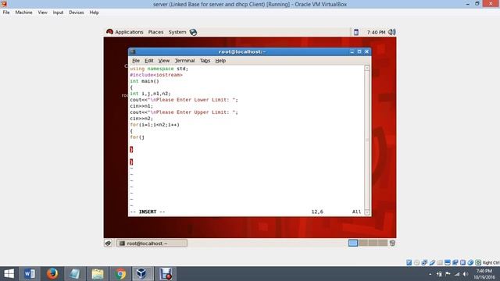Viewport: 500px width, 281px height.
Task: Click the 'cin>>n2;' line
Action: pyautogui.click(x=141, y=118)
